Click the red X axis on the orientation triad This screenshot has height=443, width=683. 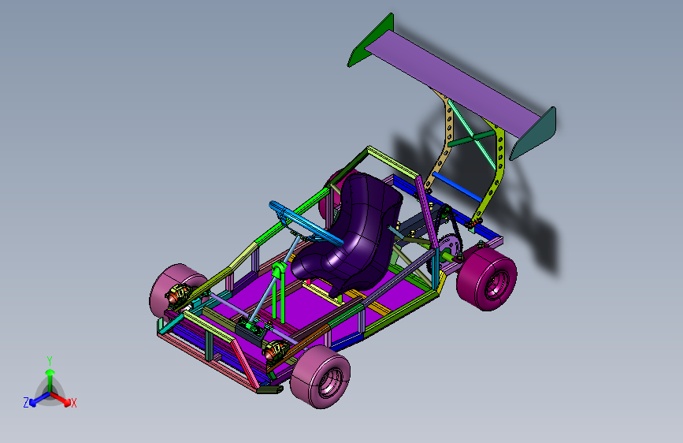pos(61,399)
